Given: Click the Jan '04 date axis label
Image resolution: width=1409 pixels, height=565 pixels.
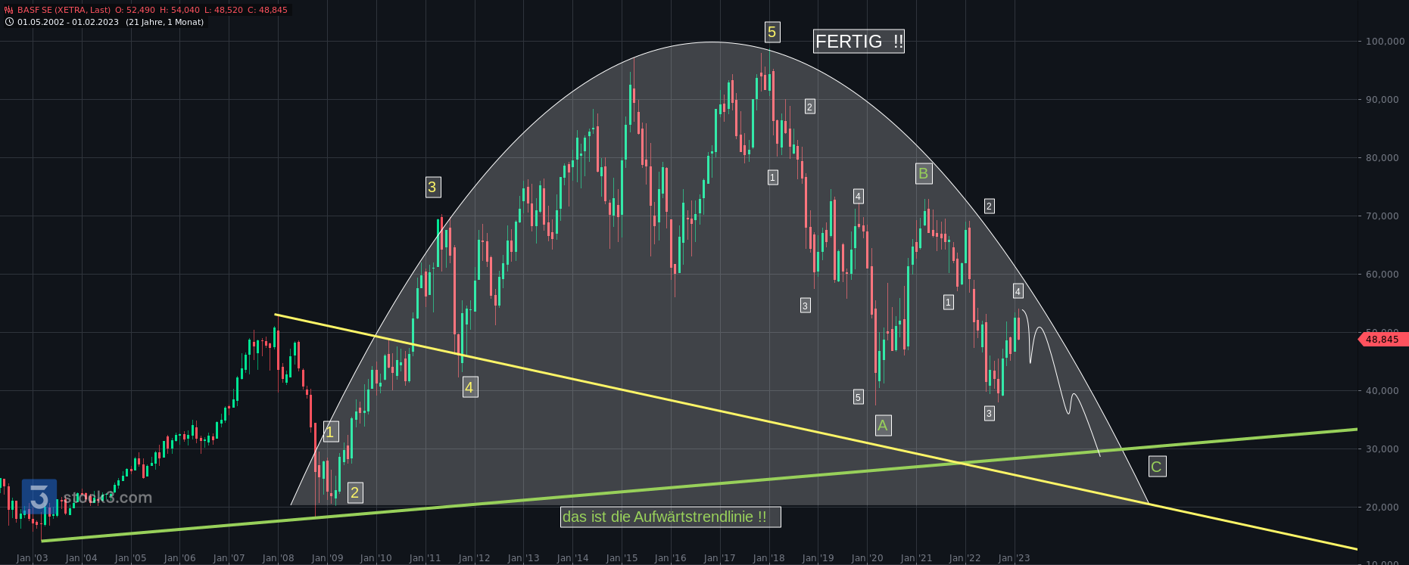Looking at the screenshot, I should [82, 558].
